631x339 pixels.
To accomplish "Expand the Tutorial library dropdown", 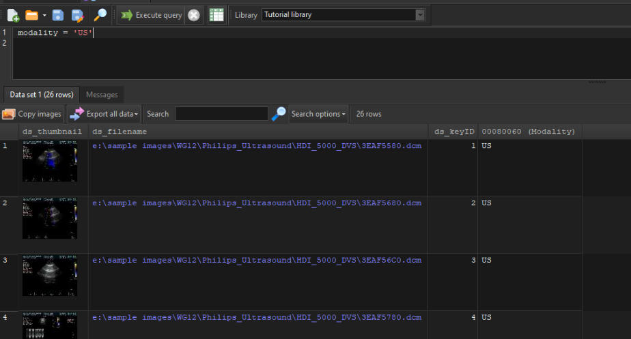I will click(x=420, y=14).
